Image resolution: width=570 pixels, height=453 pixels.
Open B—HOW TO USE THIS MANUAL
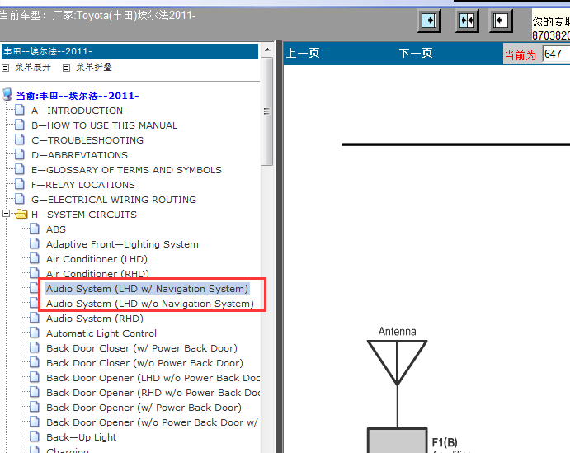pos(104,125)
